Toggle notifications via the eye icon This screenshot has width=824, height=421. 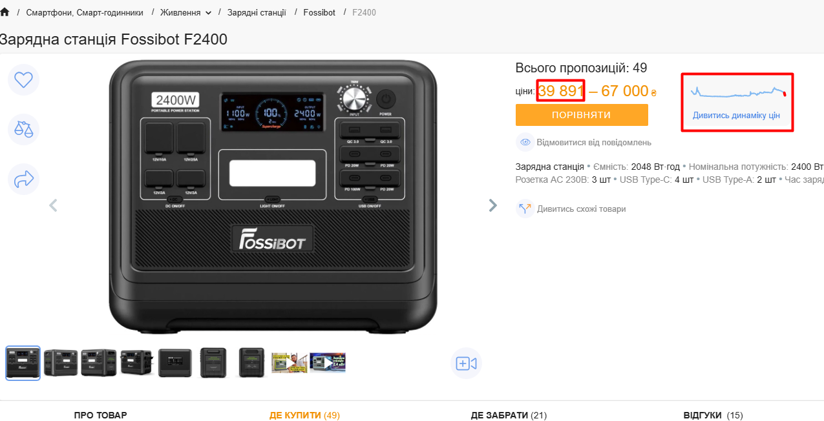(x=525, y=142)
